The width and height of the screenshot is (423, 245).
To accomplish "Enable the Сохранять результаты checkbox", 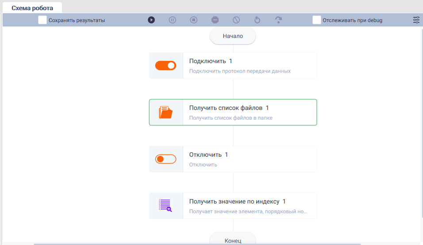I will 42,20.
